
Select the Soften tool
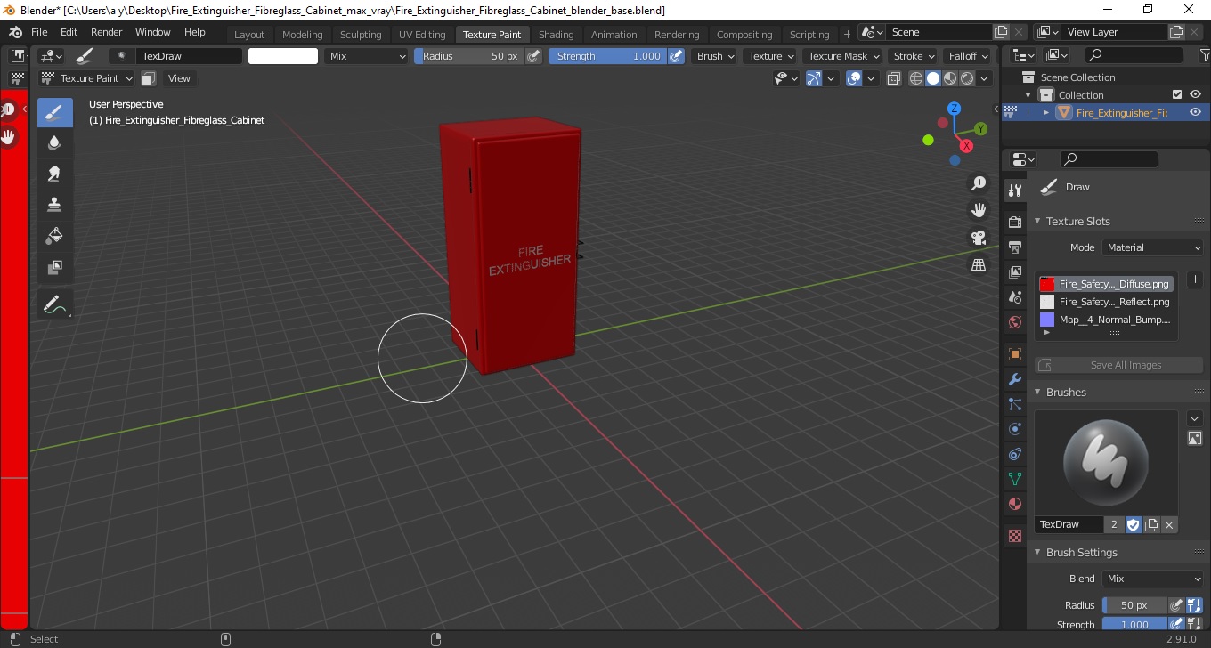tap(55, 143)
